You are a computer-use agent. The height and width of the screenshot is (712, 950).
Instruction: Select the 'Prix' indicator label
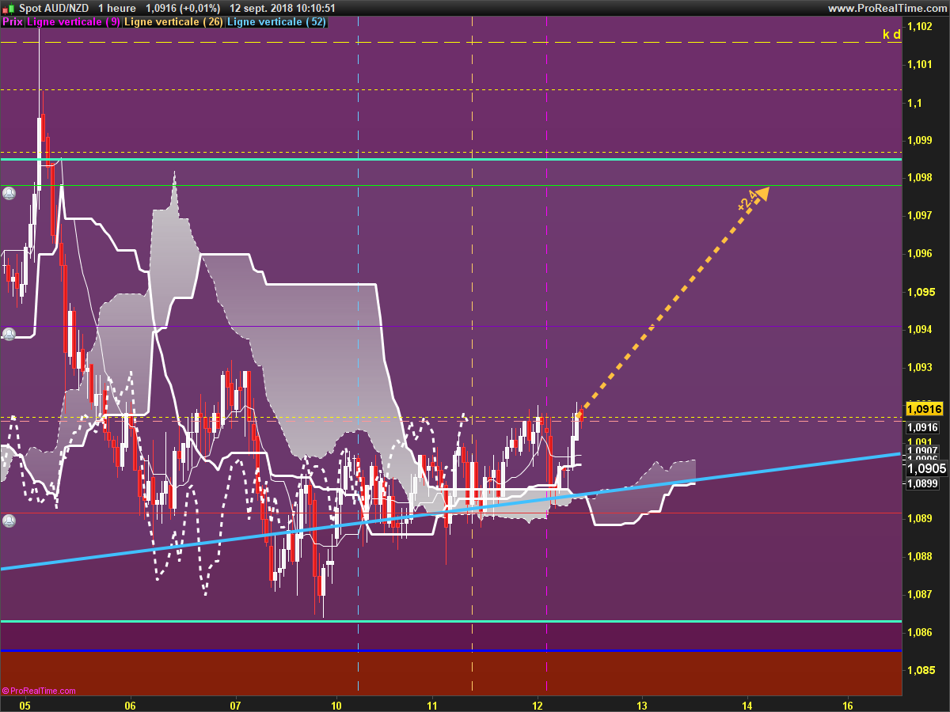coord(13,22)
